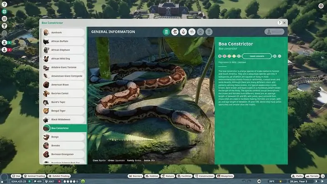Open the Facilities build menu
The width and height of the screenshot is (327, 184).
[x=184, y=176]
